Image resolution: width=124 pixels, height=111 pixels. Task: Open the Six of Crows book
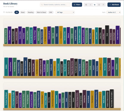[x=58, y=67]
